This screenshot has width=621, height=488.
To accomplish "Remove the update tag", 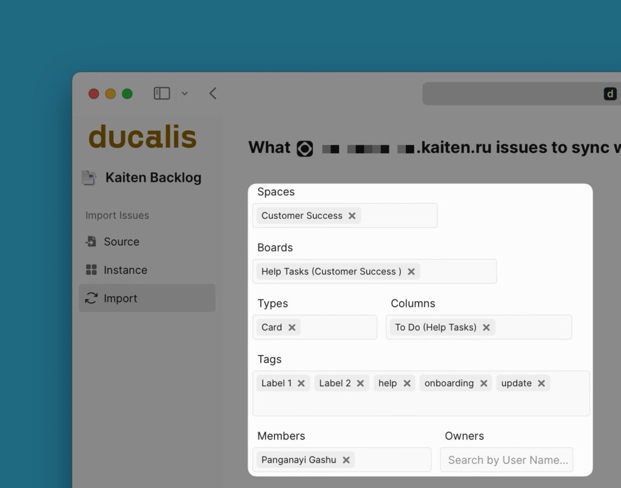I will tap(541, 383).
